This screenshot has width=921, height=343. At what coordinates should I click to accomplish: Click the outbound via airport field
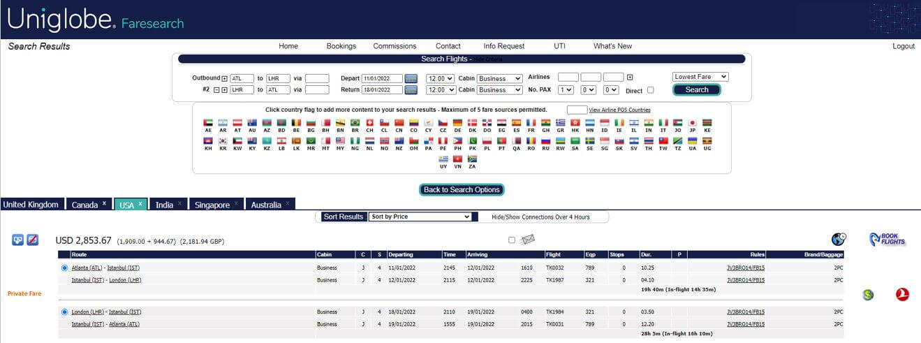pyautogui.click(x=317, y=78)
